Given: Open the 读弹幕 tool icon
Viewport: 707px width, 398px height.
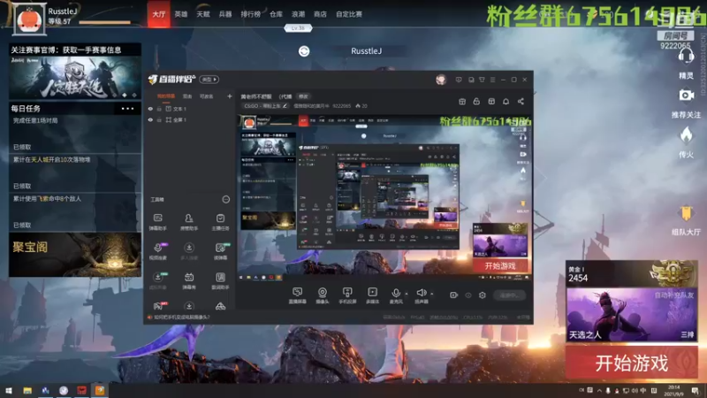Looking at the screenshot, I should (220, 251).
